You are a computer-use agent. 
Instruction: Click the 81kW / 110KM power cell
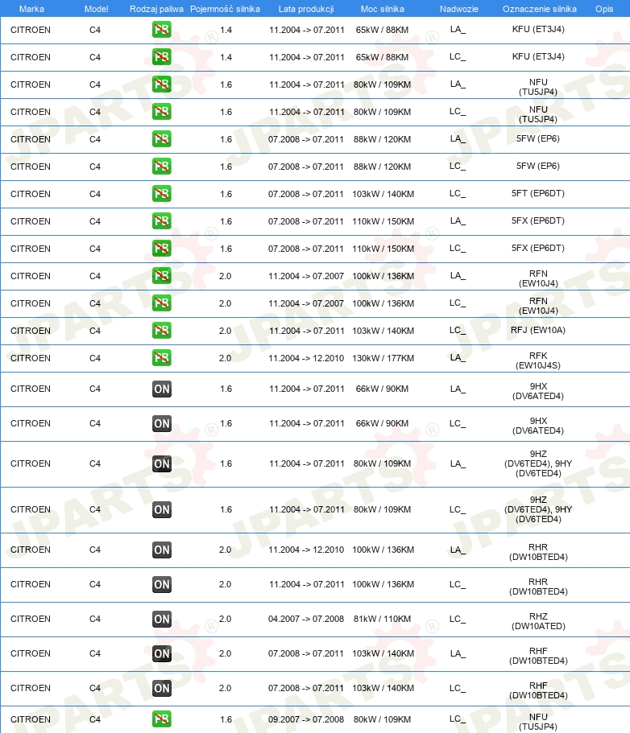[x=382, y=619]
